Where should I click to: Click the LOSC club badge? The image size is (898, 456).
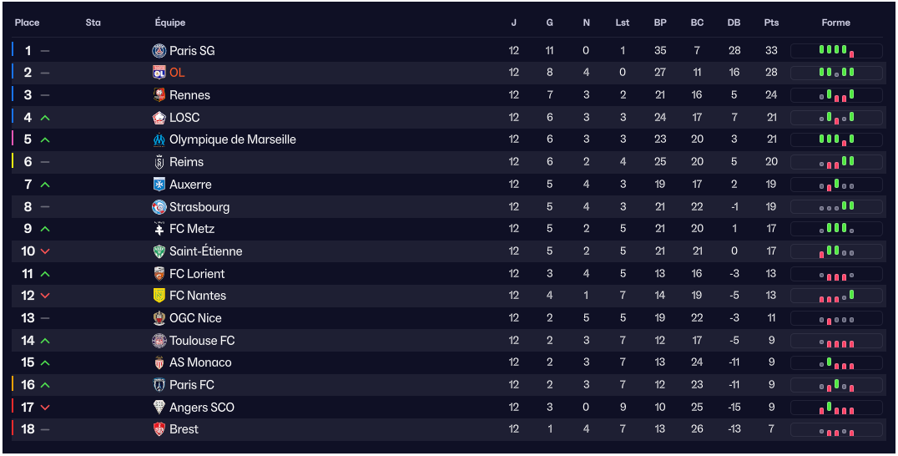tap(159, 118)
